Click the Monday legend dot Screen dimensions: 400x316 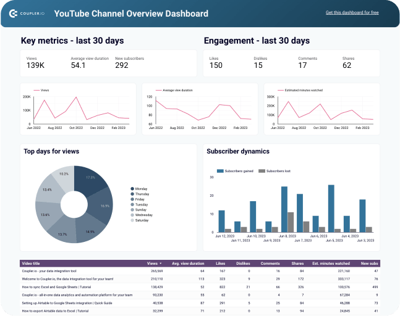pyautogui.click(x=132, y=189)
